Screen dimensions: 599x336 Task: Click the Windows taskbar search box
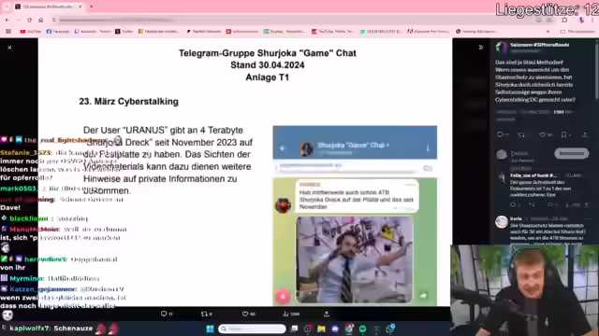point(252,329)
